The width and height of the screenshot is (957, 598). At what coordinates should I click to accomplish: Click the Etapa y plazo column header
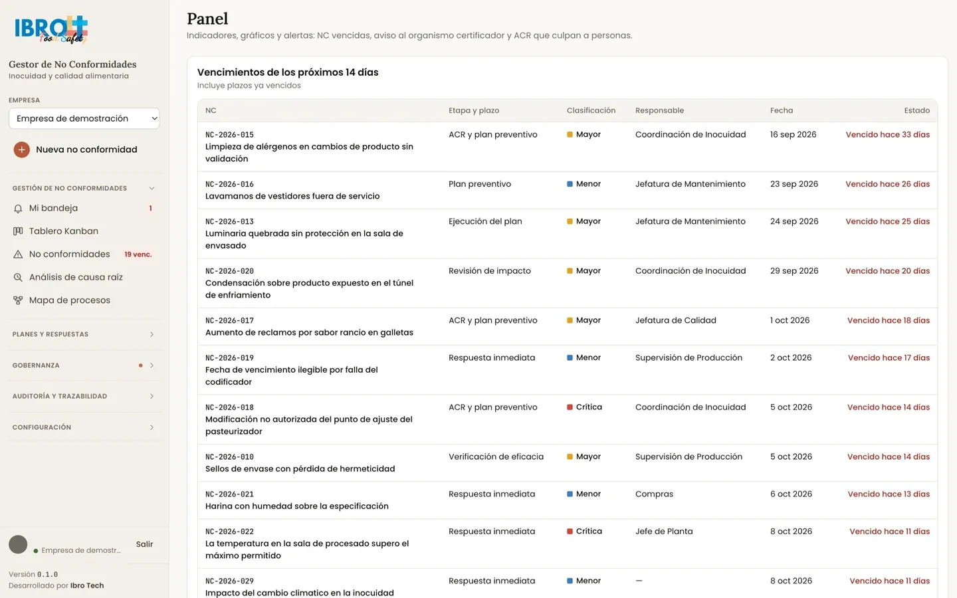coord(474,111)
